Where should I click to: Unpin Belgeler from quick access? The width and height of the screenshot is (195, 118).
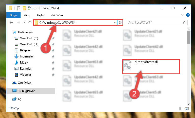click(x=53, y=50)
